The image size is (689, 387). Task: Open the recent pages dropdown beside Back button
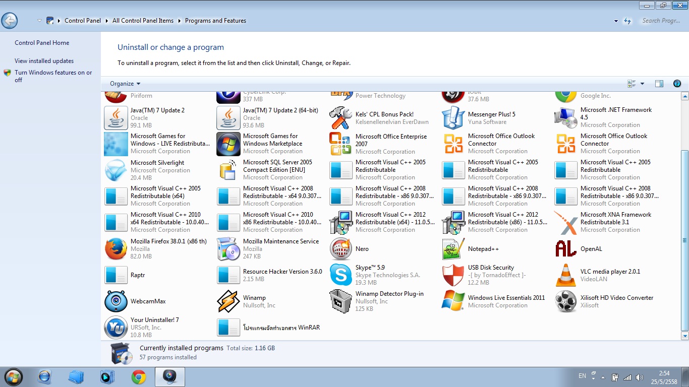point(39,21)
